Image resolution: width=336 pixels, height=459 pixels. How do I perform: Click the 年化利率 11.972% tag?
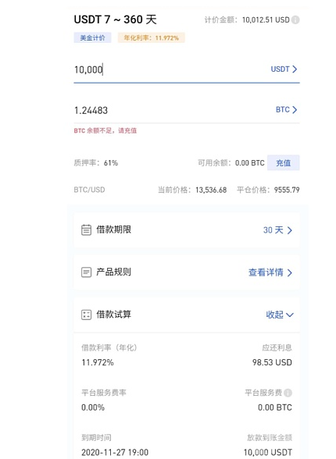pos(151,37)
